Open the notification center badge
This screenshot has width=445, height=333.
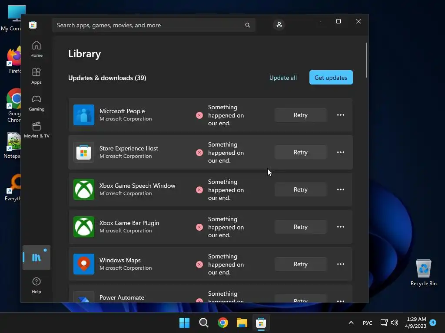(x=433, y=323)
